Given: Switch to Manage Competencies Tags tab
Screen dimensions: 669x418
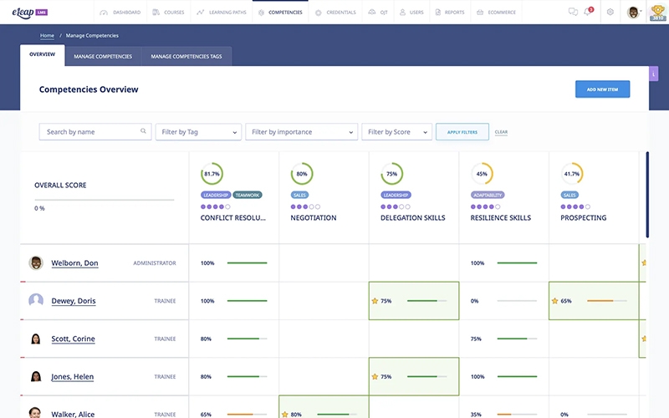Looking at the screenshot, I should click(x=187, y=56).
